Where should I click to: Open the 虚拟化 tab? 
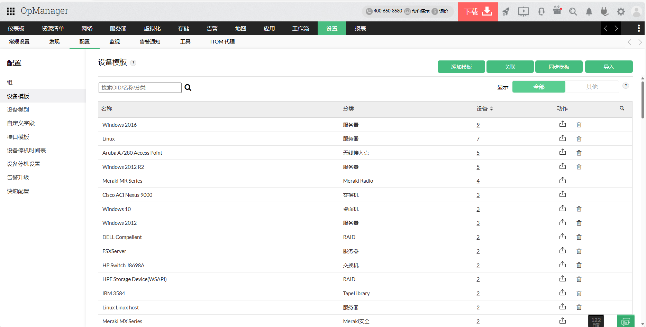click(152, 28)
